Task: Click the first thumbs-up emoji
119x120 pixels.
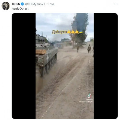Action: 69,32
